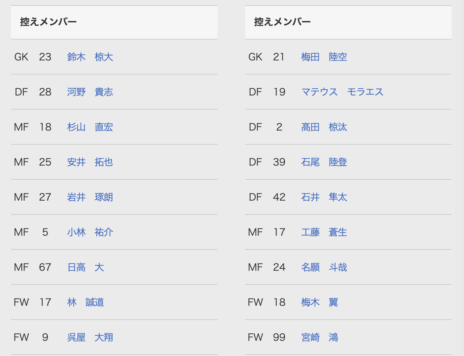Click the 石井 隼太 link
The image size is (464, 356).
point(324,197)
